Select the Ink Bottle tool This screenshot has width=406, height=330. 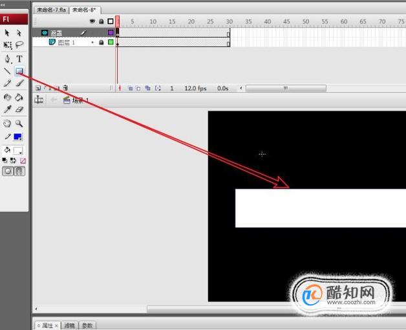[8, 97]
